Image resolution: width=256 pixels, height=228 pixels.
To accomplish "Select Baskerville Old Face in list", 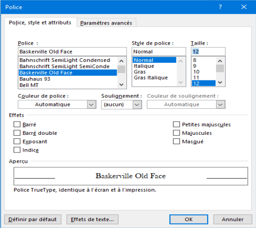I will (68, 73).
